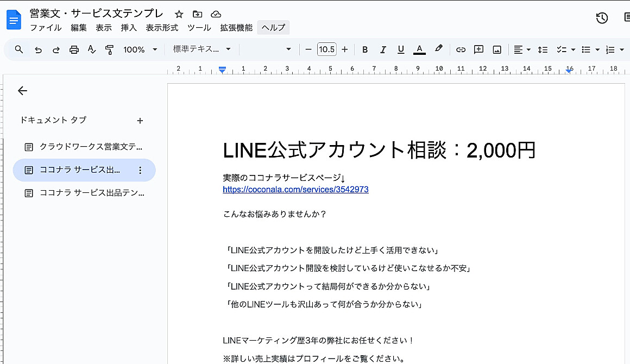Screen dimensions: 630x364
Task: Toggle underline formatting
Action: pos(401,49)
